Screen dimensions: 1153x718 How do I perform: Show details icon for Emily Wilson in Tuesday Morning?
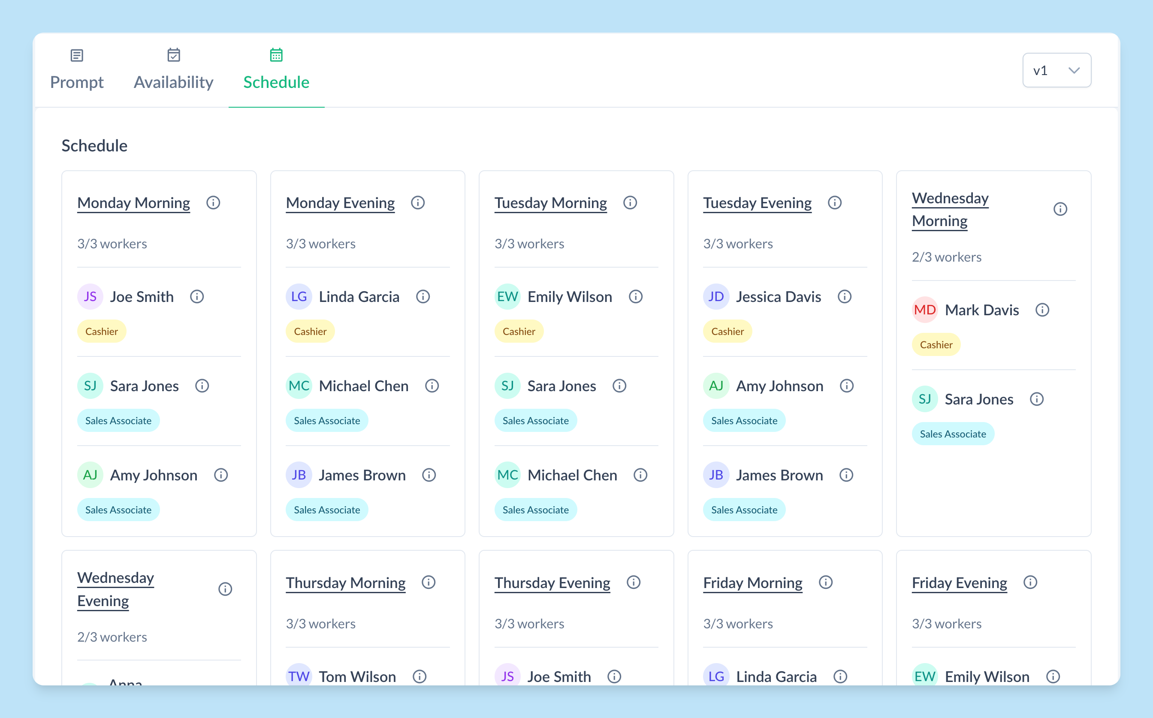click(635, 297)
